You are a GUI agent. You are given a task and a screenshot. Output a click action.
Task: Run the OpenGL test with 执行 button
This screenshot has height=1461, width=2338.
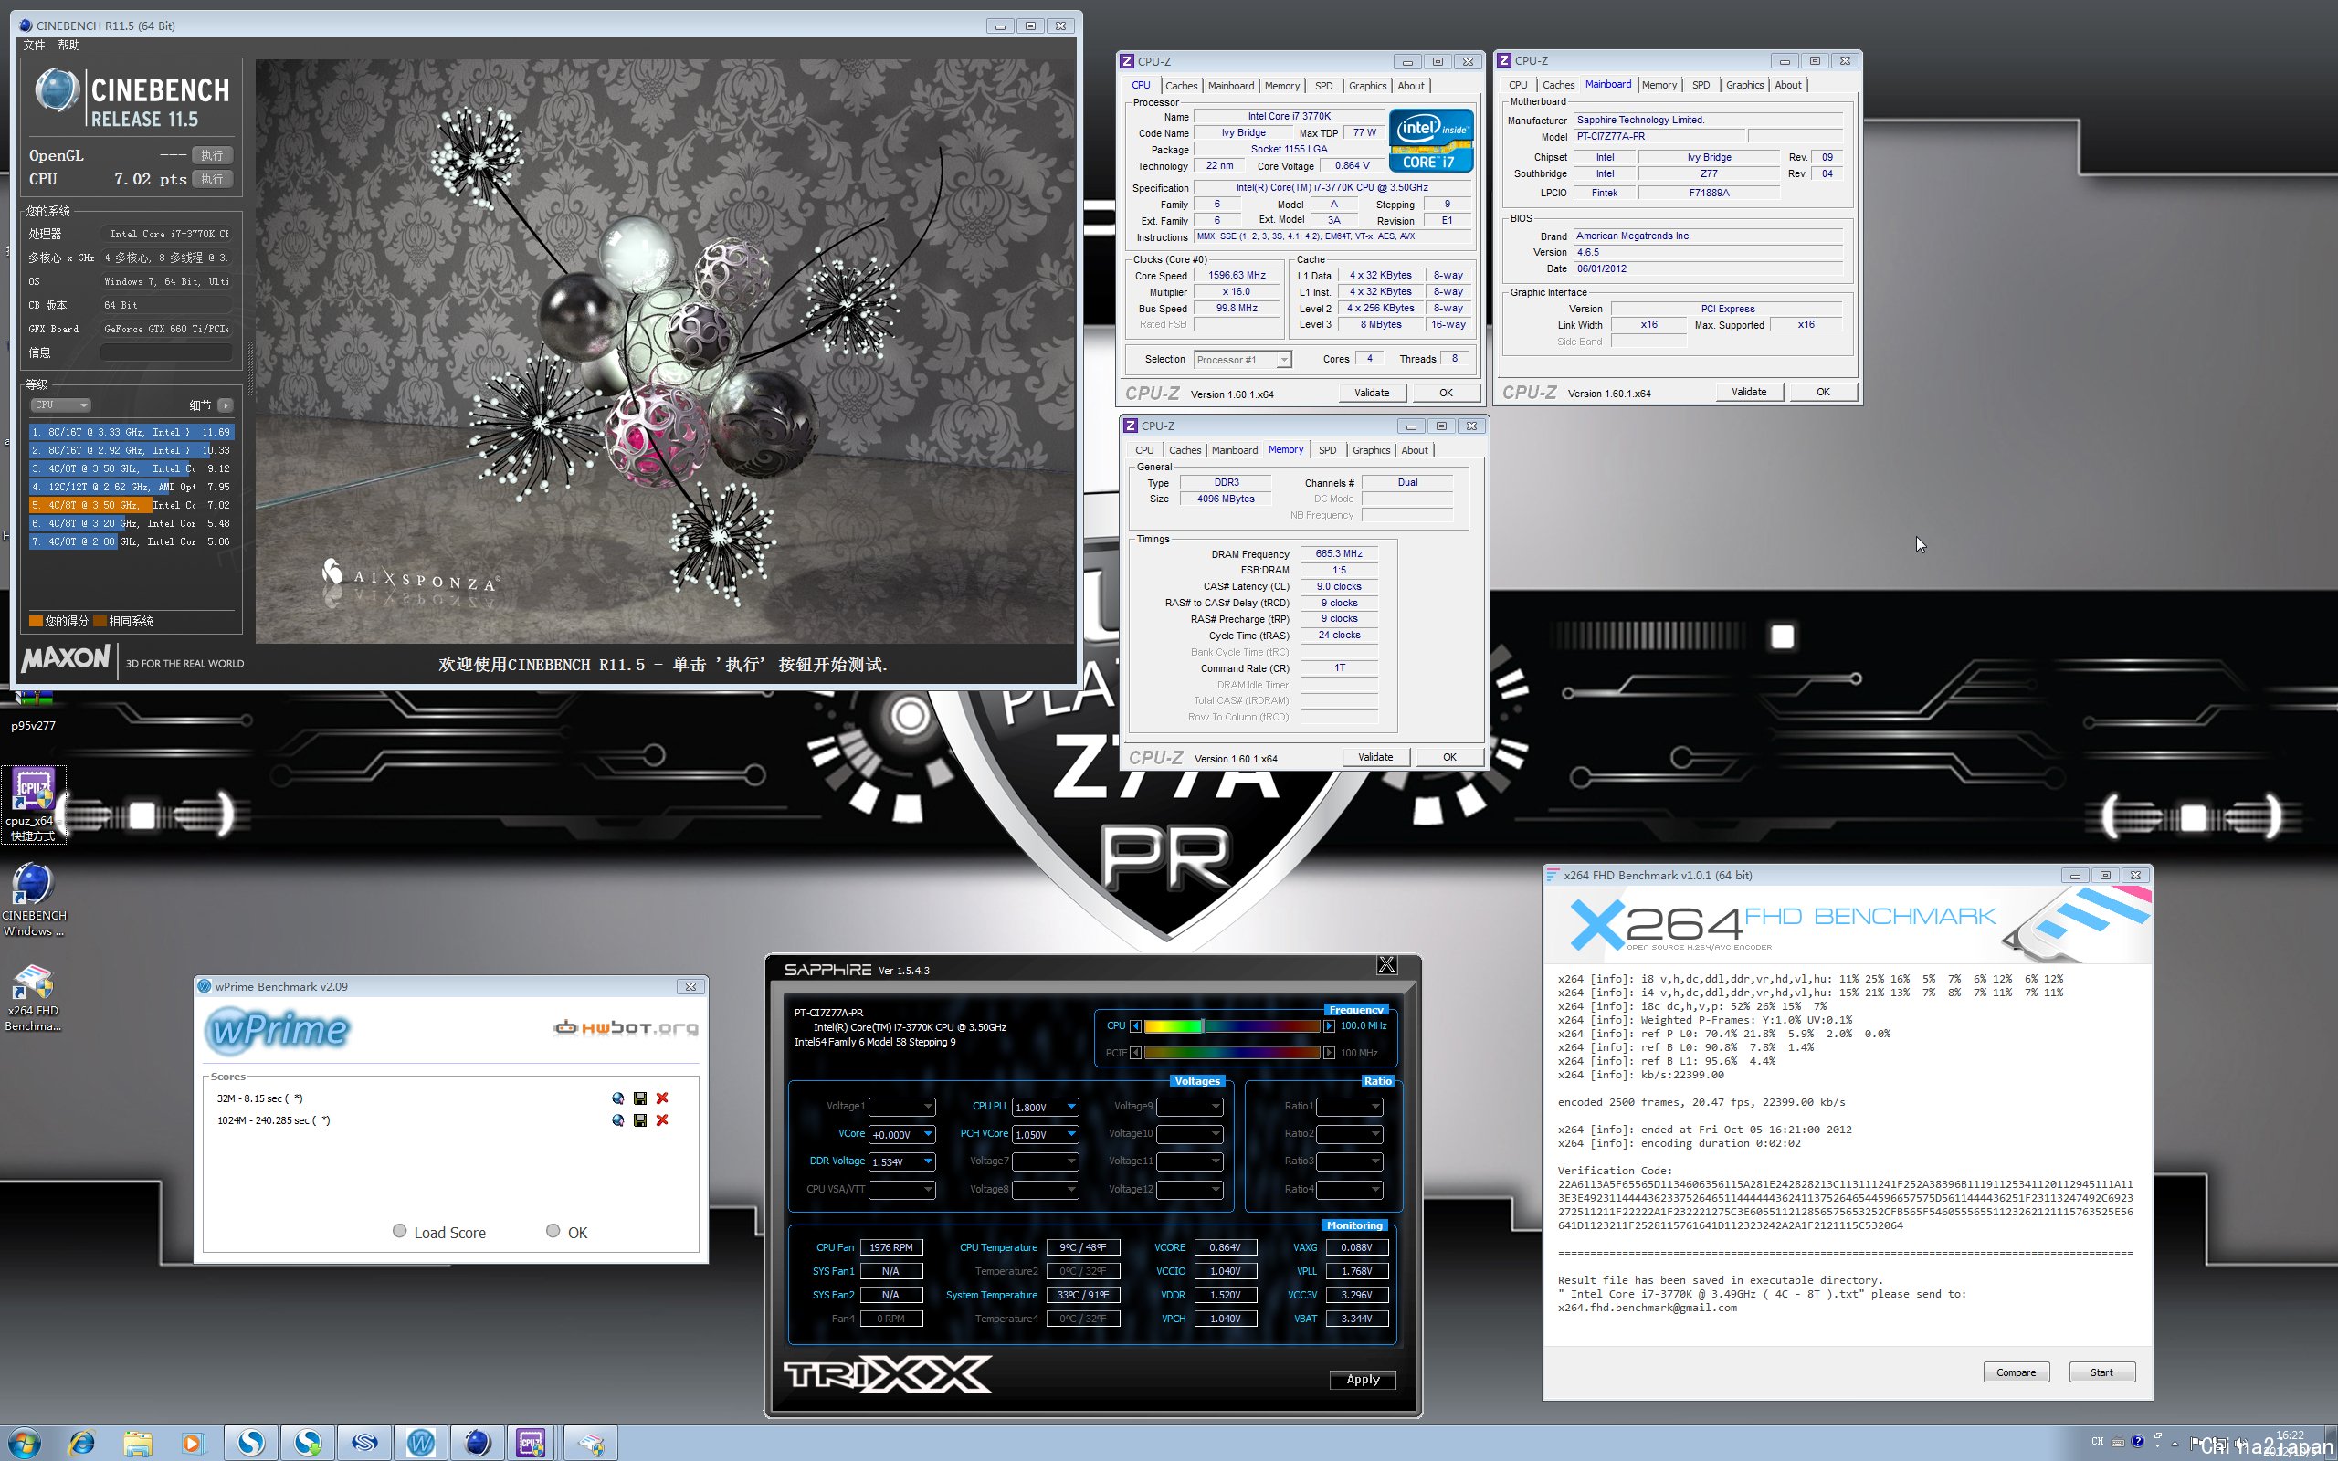coord(212,154)
